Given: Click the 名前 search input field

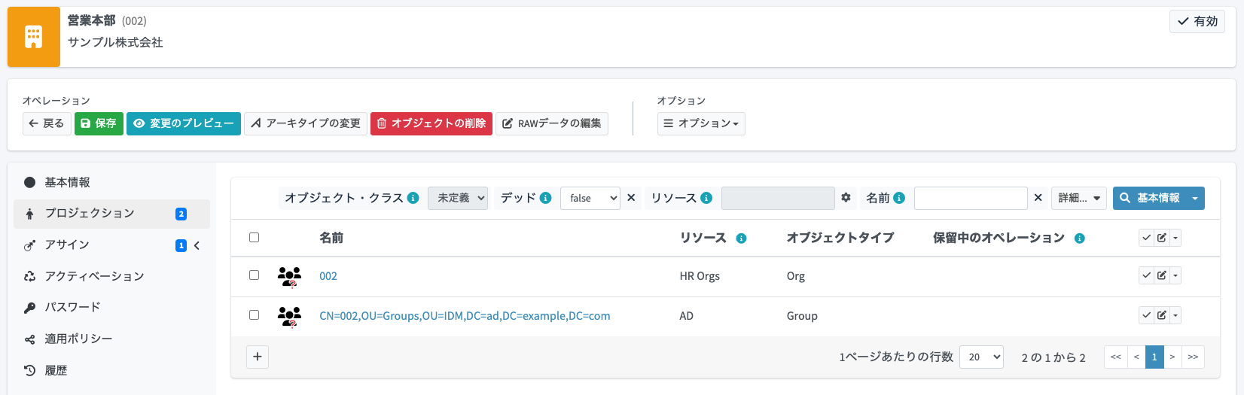Looking at the screenshot, I should [970, 198].
